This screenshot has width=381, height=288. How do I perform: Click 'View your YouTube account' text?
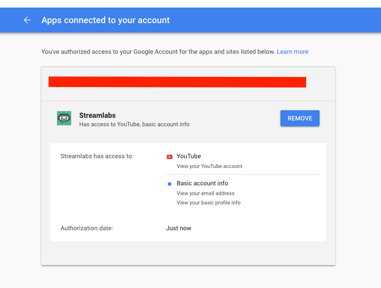(209, 166)
